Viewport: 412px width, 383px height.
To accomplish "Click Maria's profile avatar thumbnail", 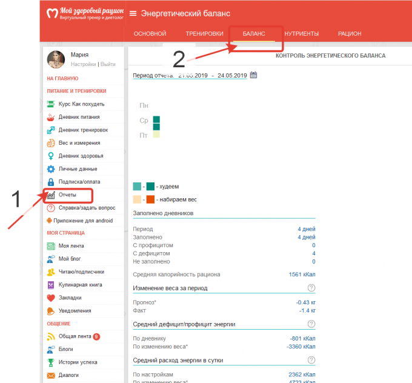I will (x=56, y=59).
